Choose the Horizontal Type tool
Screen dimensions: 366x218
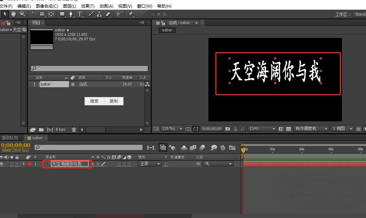[80, 14]
